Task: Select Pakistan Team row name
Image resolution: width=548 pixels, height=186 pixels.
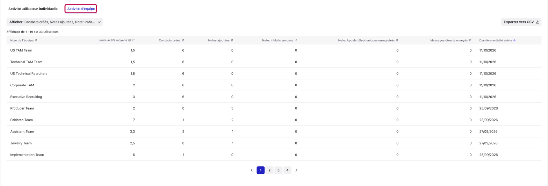Action: click(x=22, y=120)
